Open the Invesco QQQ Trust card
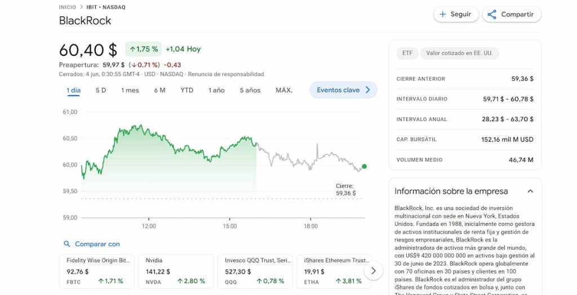This screenshot has width=577, height=295. click(x=255, y=271)
